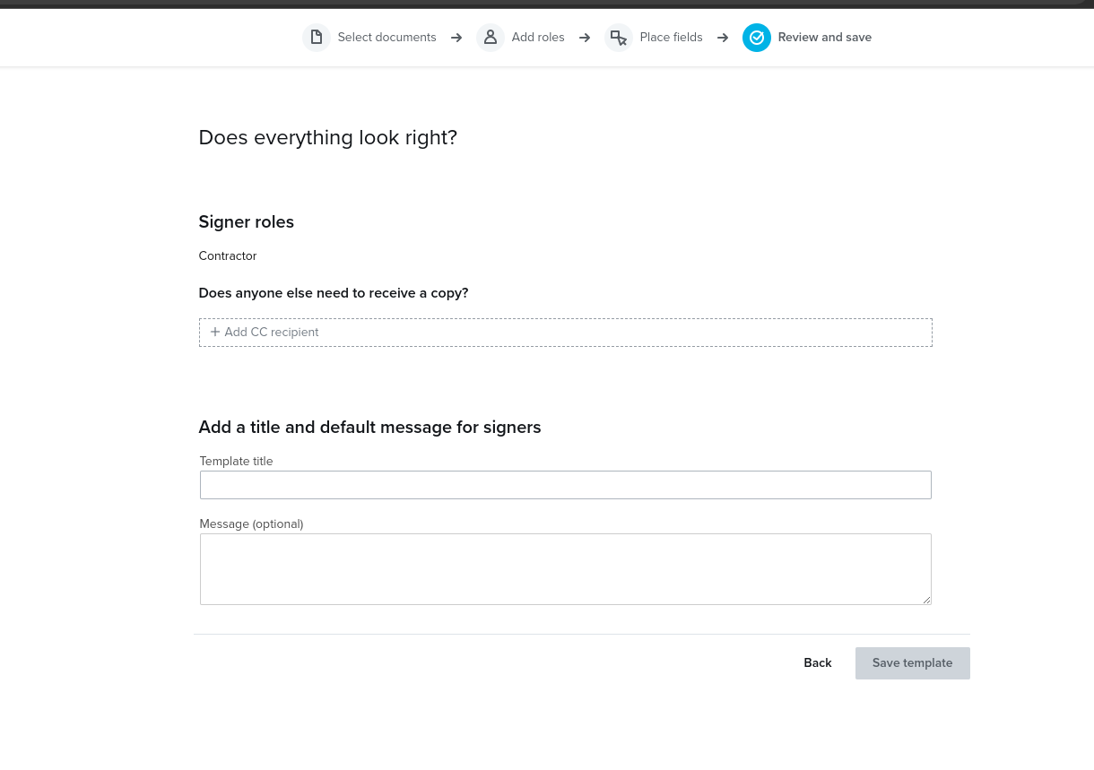The width and height of the screenshot is (1094, 770).
Task: Click the Place fields cursor icon
Action: click(x=619, y=38)
